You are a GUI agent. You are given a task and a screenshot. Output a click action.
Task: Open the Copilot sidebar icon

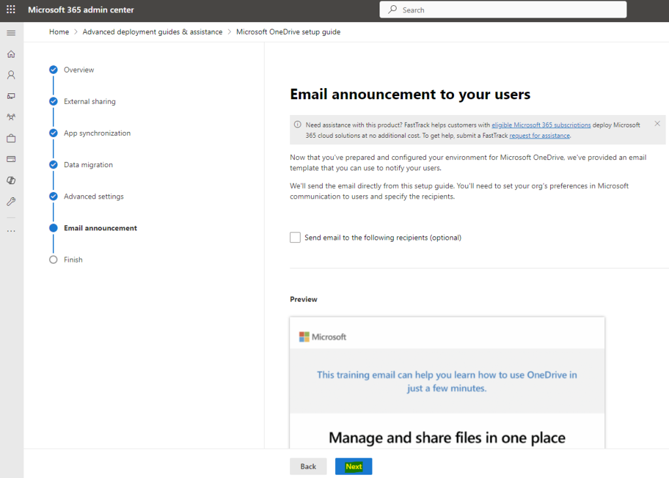coord(11,180)
